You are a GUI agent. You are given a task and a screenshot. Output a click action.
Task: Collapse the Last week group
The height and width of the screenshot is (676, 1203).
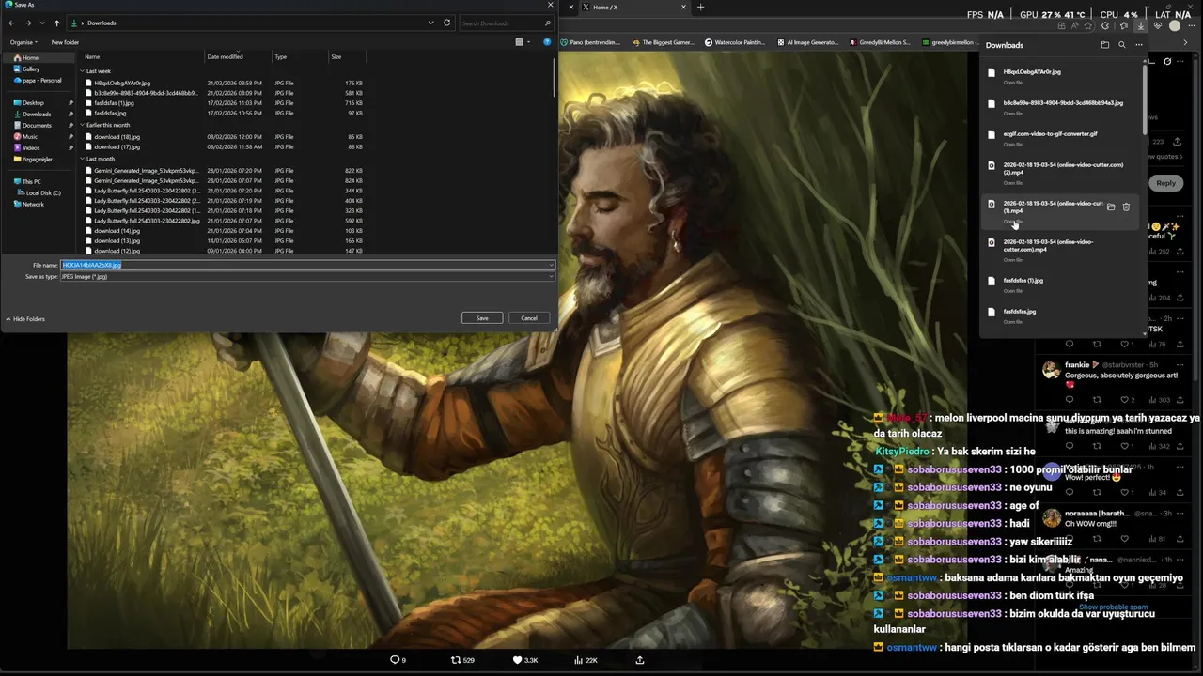pos(82,71)
